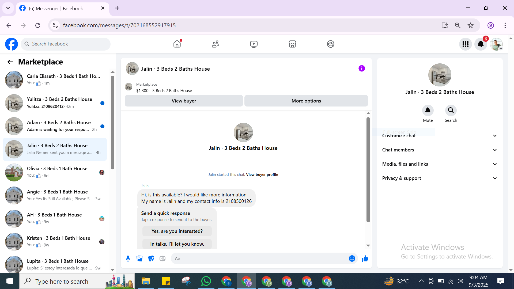Screen dimensions: 514x289
Task: Open the Marketplace storefront icon
Action: 292,44
